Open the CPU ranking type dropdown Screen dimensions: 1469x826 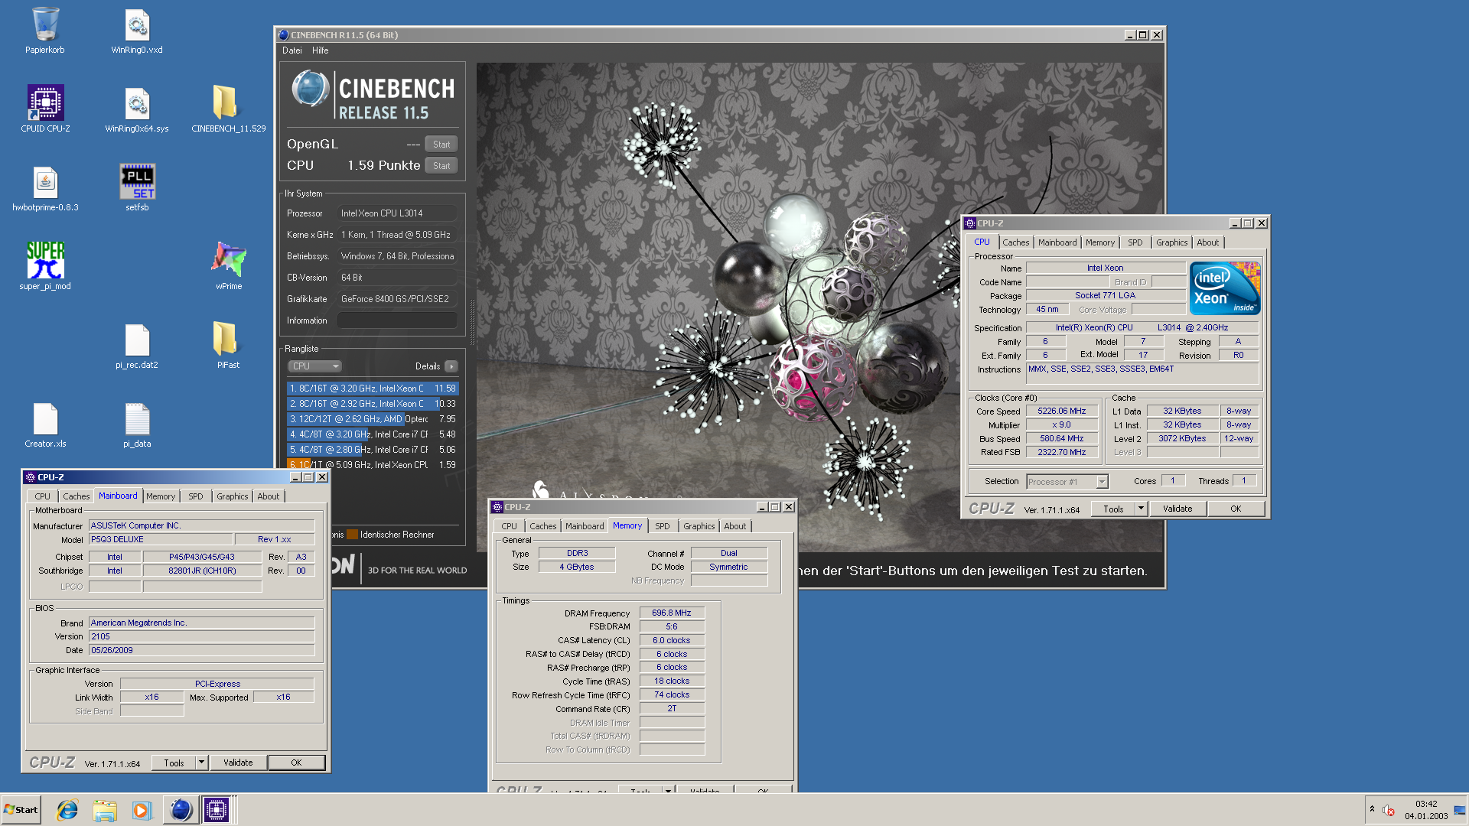pyautogui.click(x=314, y=366)
